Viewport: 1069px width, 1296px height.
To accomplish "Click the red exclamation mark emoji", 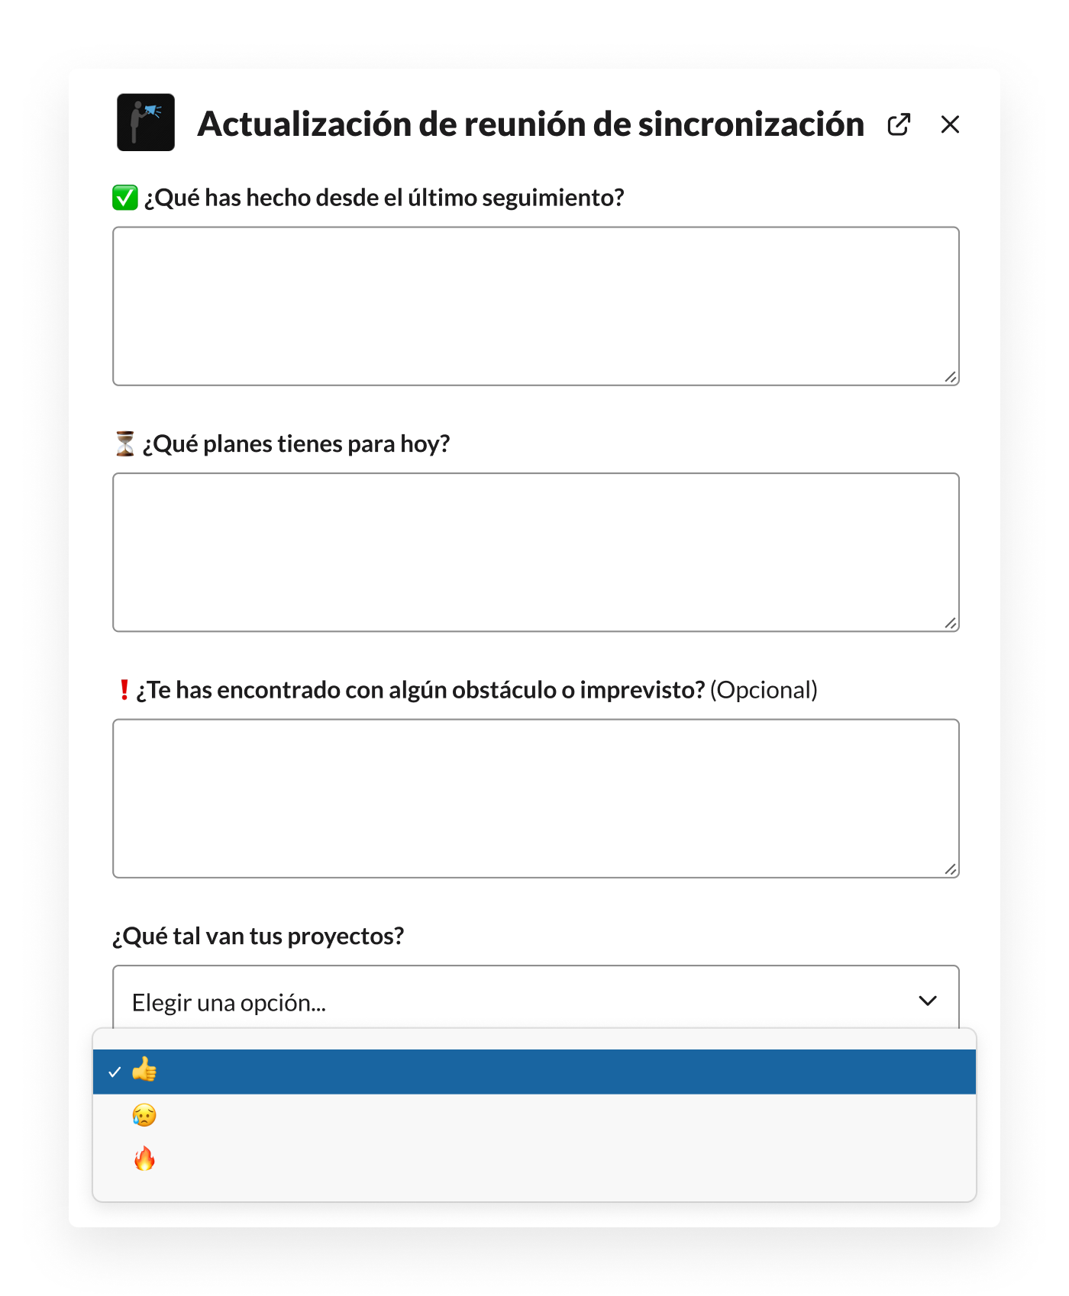I will click(x=124, y=690).
